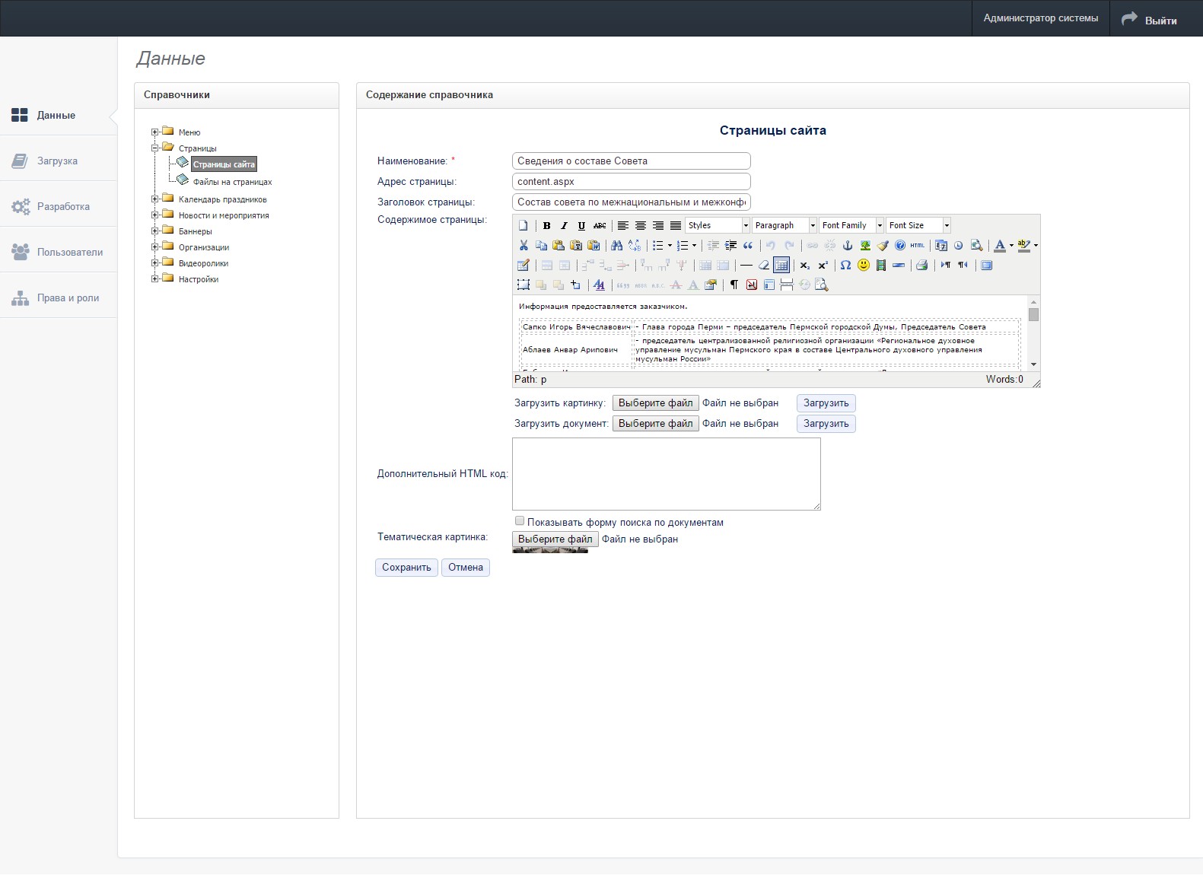
Task: Click the Сохранить button
Action: (x=406, y=568)
